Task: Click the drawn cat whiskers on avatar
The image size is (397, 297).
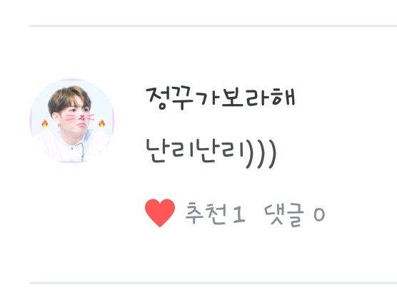Action: 80,118
